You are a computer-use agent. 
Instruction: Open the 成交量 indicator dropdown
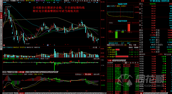95,47
